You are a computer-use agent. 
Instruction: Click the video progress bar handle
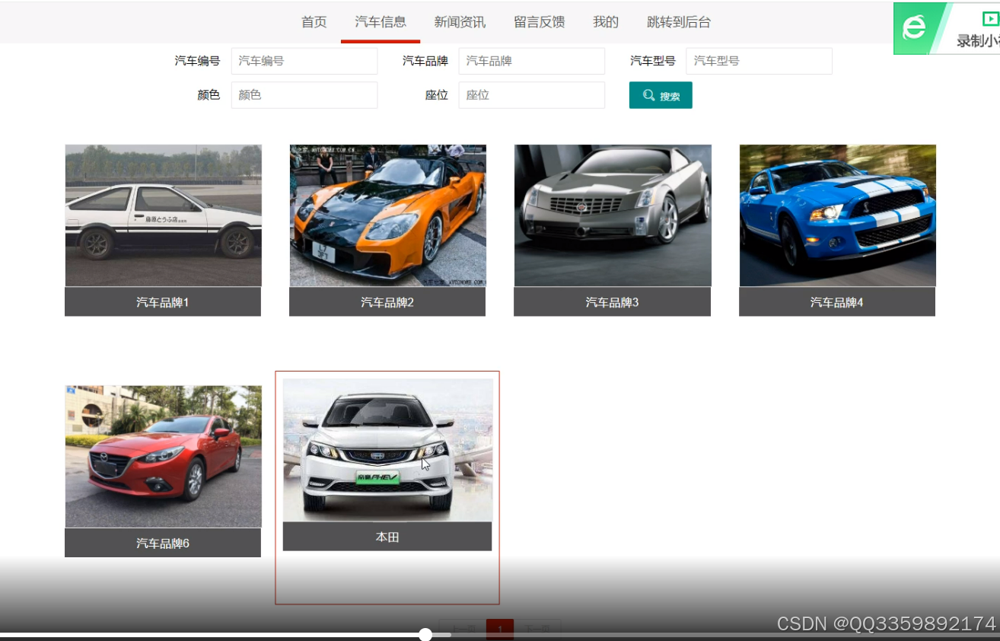pos(425,634)
